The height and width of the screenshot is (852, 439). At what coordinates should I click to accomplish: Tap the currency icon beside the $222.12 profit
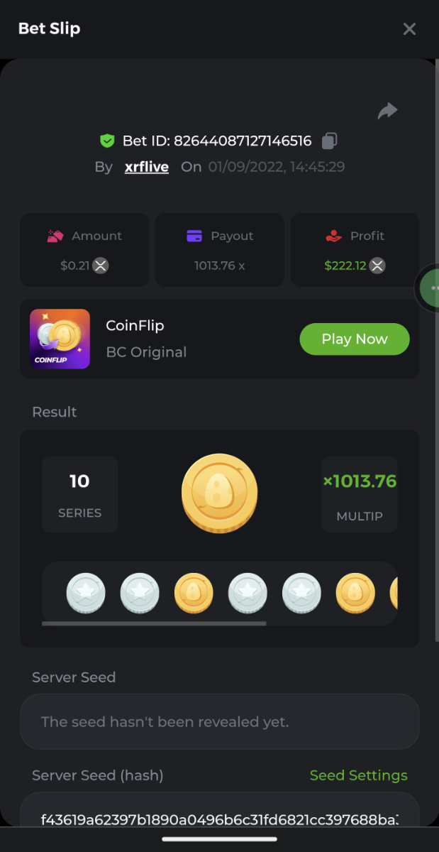[x=377, y=266]
